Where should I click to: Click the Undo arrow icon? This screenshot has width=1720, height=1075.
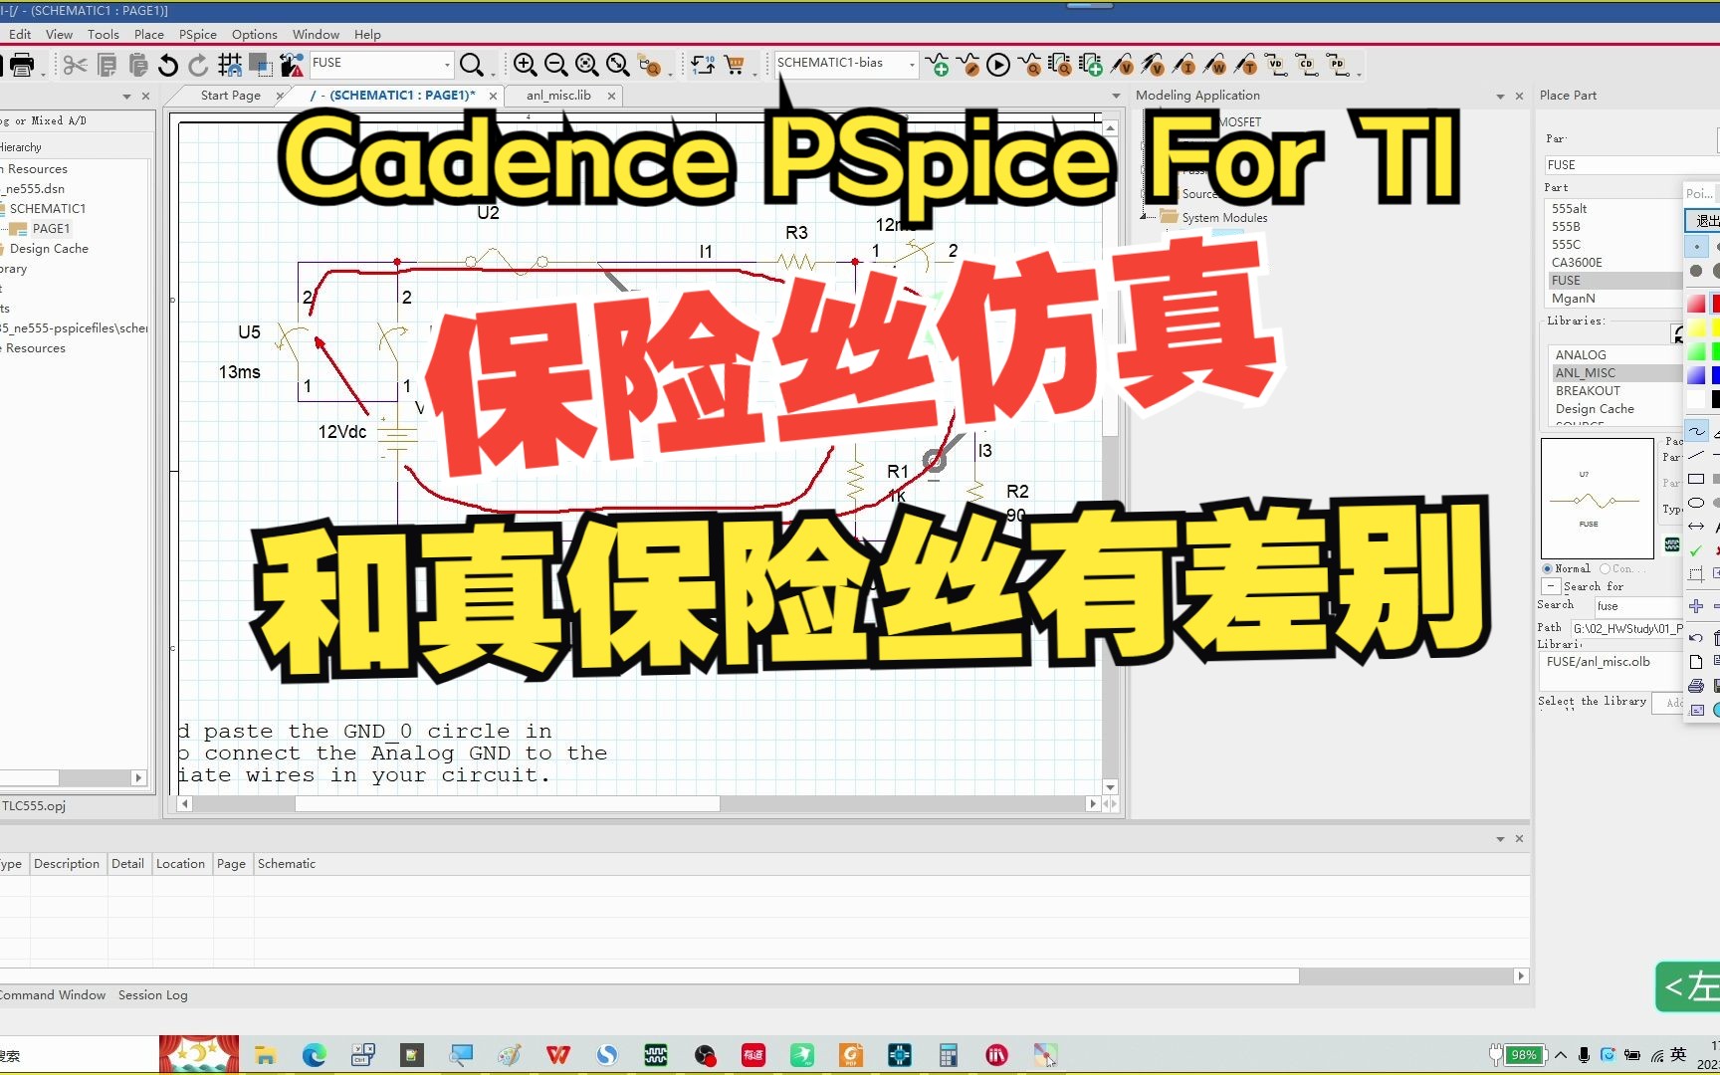(x=168, y=66)
